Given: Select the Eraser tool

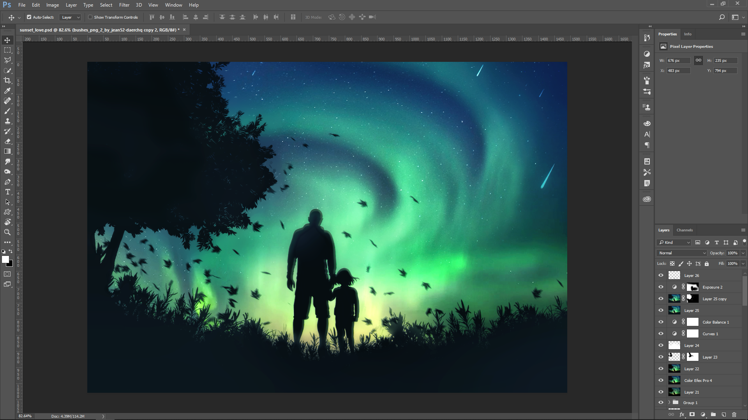Looking at the screenshot, I should click(7, 141).
